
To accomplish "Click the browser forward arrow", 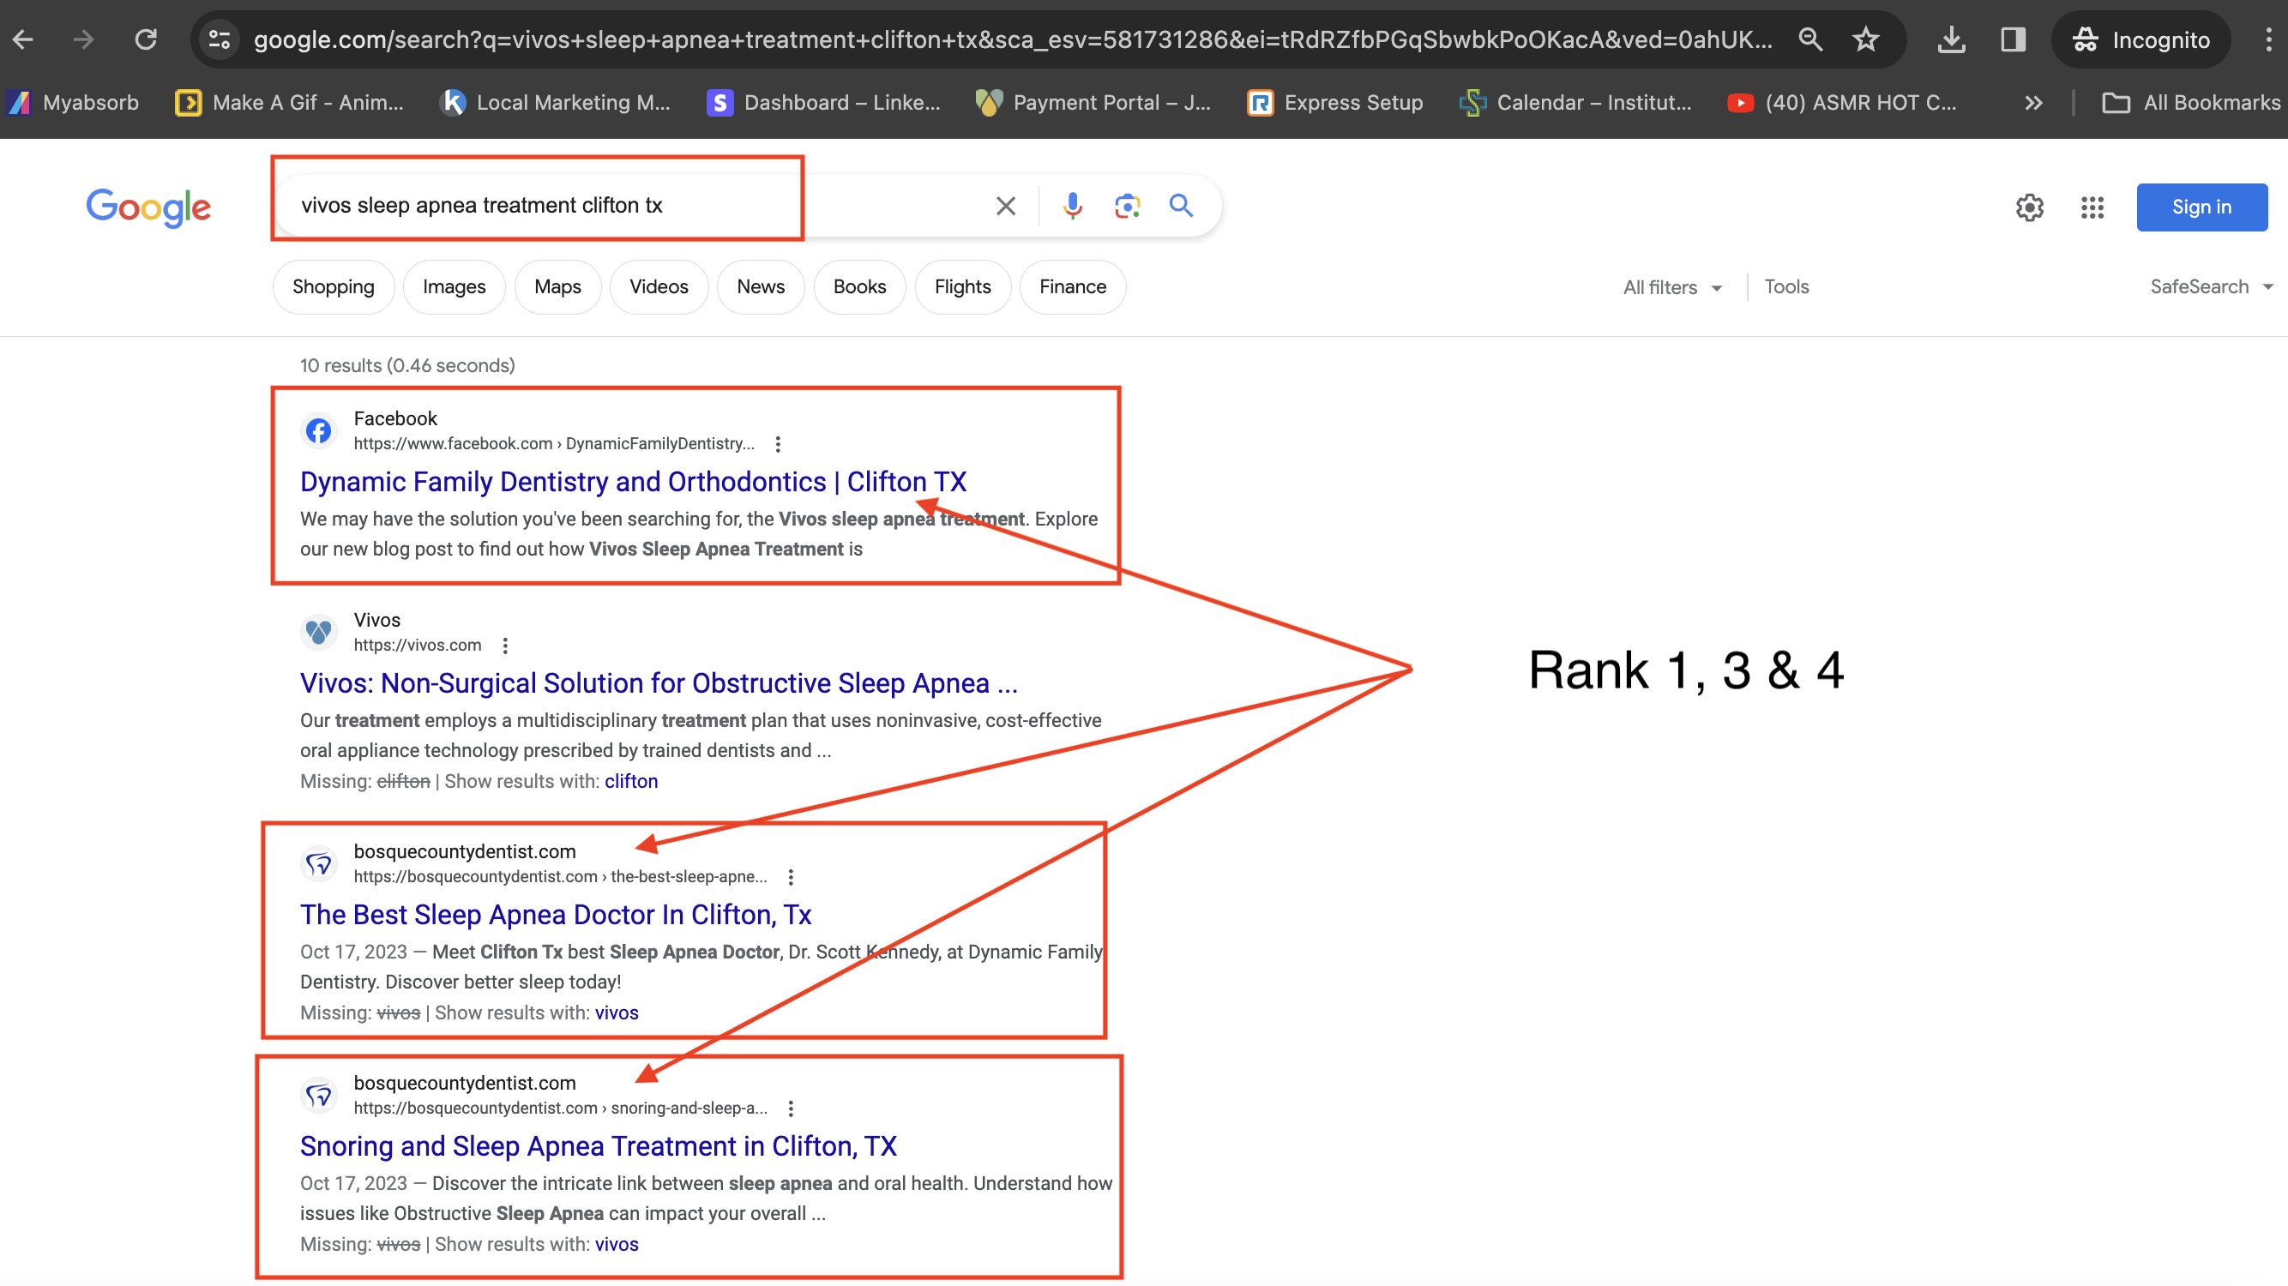I will 83,39.
